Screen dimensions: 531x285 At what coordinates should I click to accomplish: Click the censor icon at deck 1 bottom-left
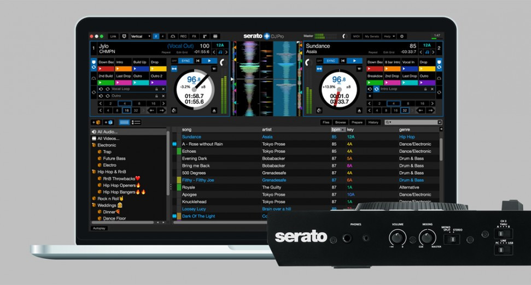pyautogui.click(x=174, y=110)
